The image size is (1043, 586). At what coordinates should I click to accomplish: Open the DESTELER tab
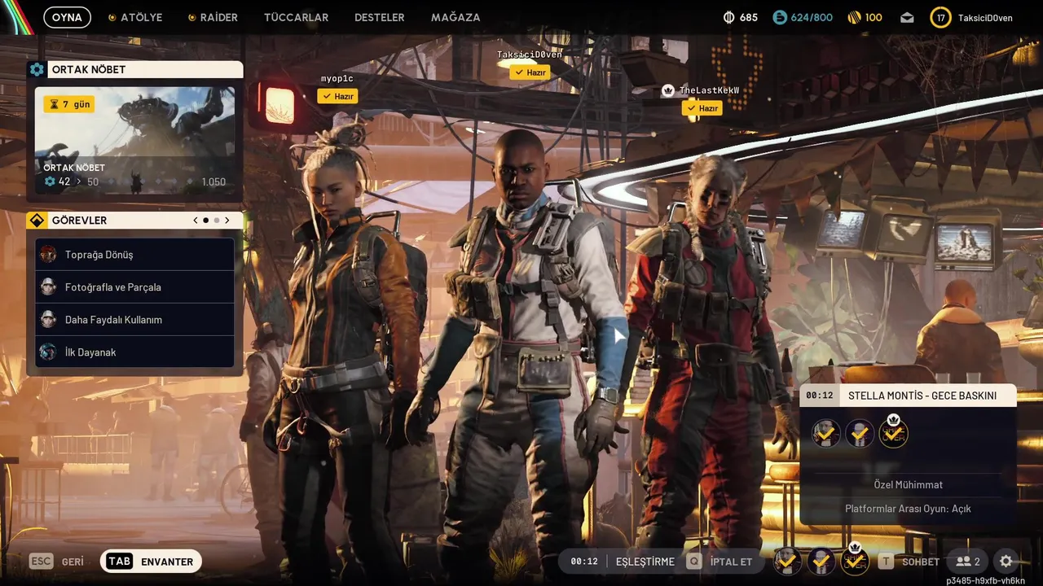[x=379, y=17]
